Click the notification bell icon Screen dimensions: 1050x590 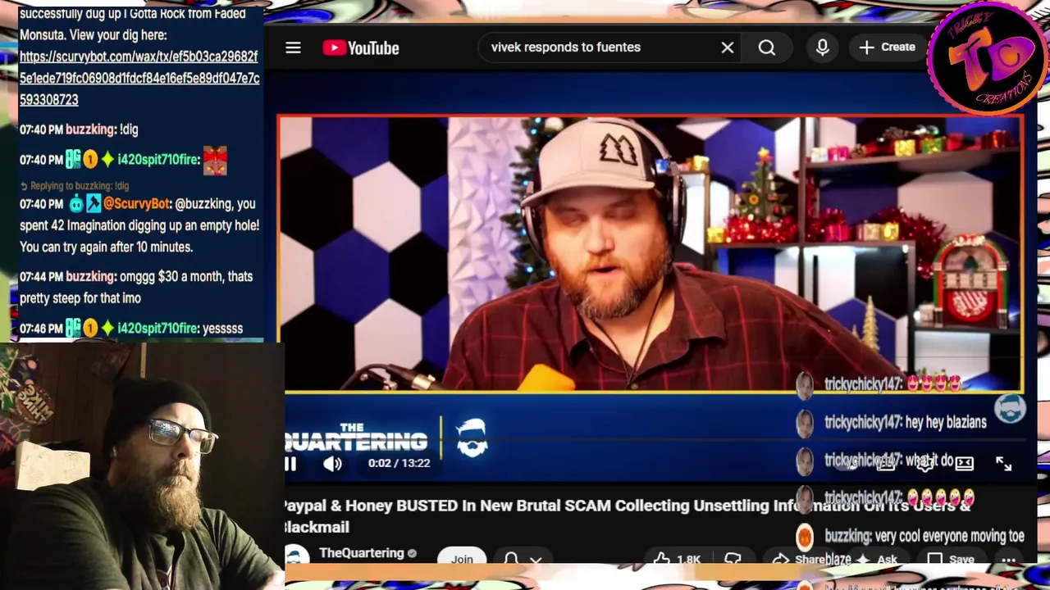coord(511,560)
